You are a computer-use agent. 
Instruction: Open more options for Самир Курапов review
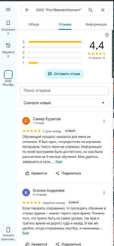pyautogui.click(x=104, y=121)
